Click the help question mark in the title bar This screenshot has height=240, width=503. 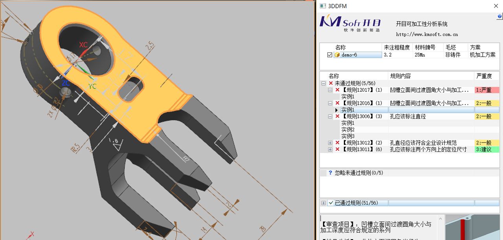pyautogui.click(x=499, y=16)
